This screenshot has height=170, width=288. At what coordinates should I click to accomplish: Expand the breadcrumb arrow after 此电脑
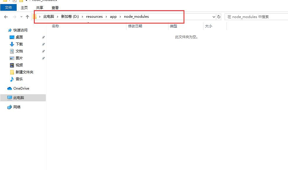click(x=57, y=17)
